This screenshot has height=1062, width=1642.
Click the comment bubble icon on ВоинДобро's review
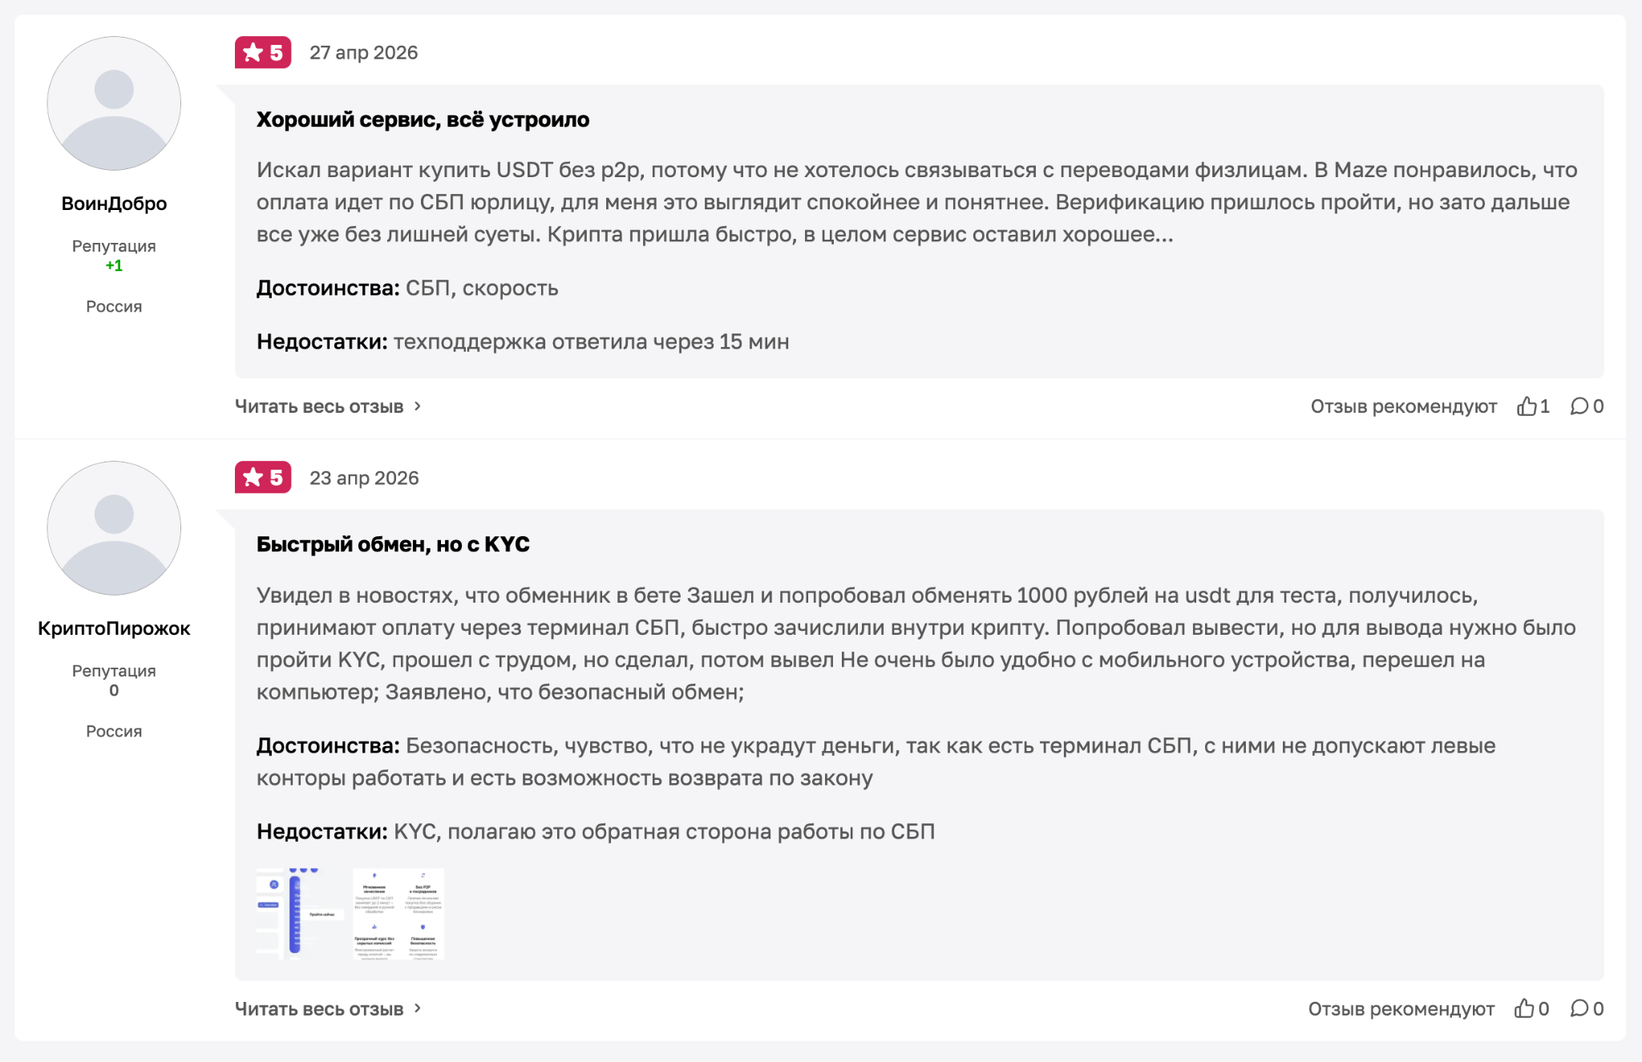(x=1579, y=406)
